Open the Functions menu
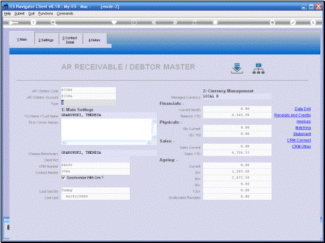Screen dimensions: 325x243 tap(46, 13)
